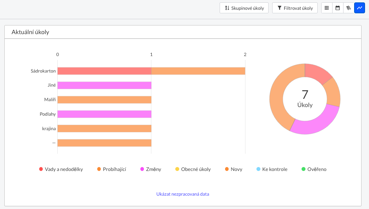Click the Aktuální úkoly panel heading
The height and width of the screenshot is (209, 369).
coord(30,32)
